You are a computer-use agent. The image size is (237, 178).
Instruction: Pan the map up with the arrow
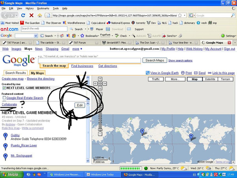(100, 79)
